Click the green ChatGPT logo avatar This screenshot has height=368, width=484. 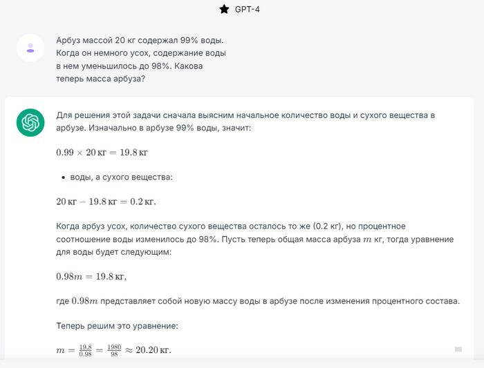click(30, 123)
